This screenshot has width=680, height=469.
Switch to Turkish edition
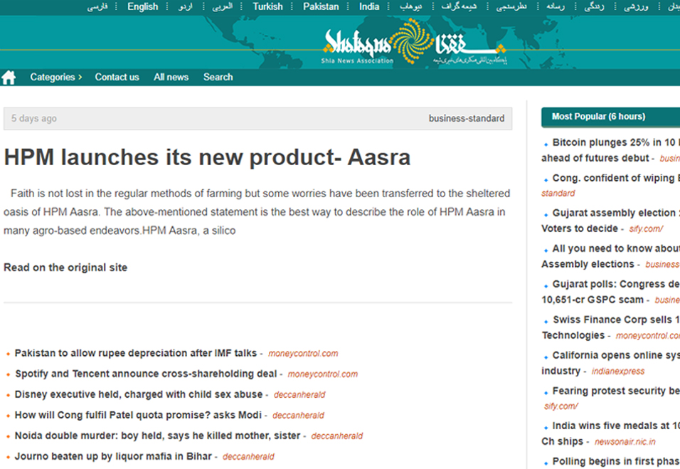coord(267,6)
